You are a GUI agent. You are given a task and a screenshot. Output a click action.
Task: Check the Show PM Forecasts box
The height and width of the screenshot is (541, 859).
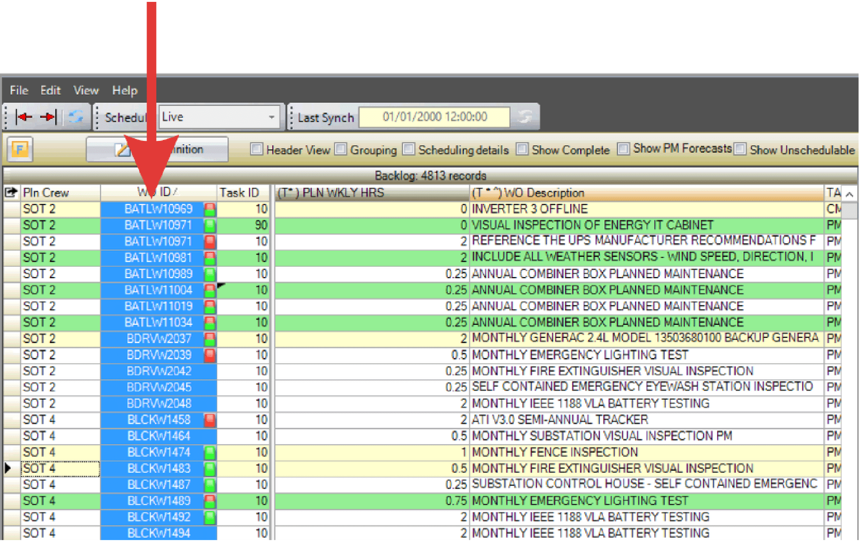623,149
